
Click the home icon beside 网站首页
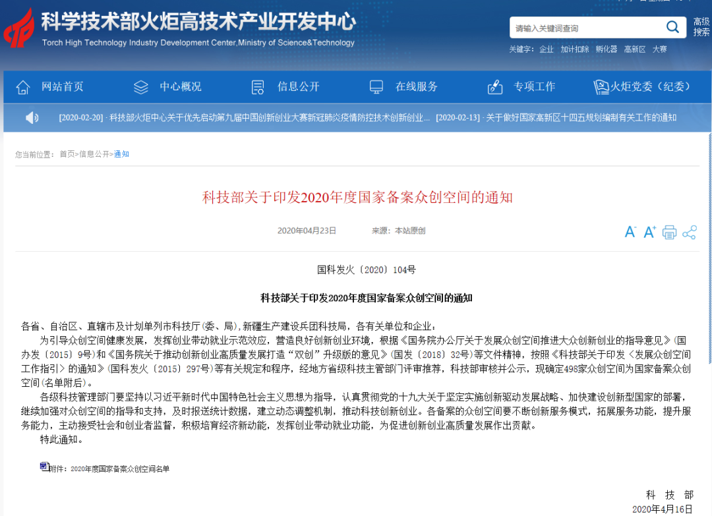pyautogui.click(x=22, y=87)
